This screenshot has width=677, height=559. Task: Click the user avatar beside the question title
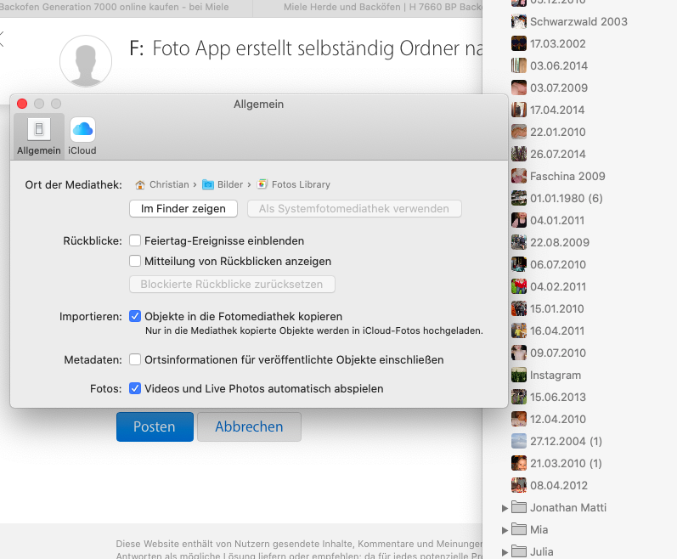(x=86, y=61)
